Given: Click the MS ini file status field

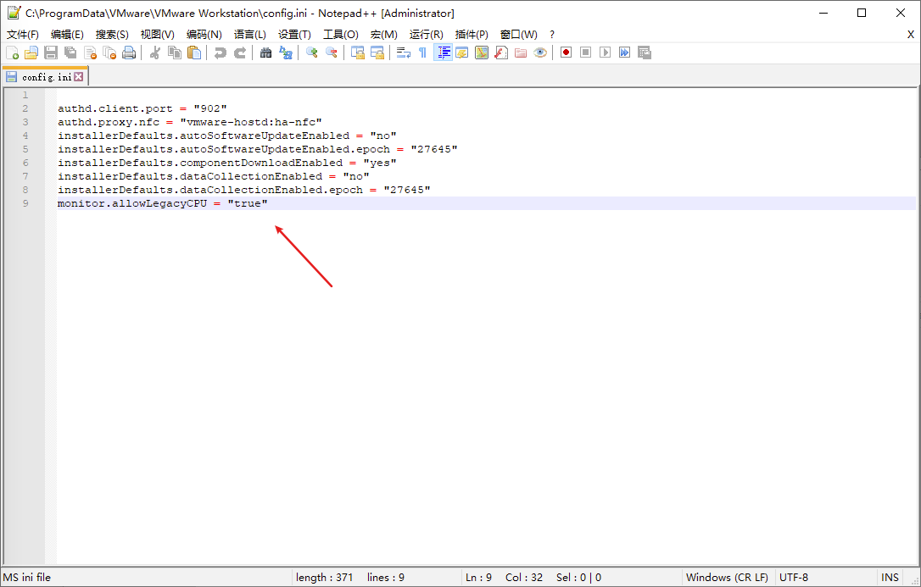Looking at the screenshot, I should click(x=27, y=578).
